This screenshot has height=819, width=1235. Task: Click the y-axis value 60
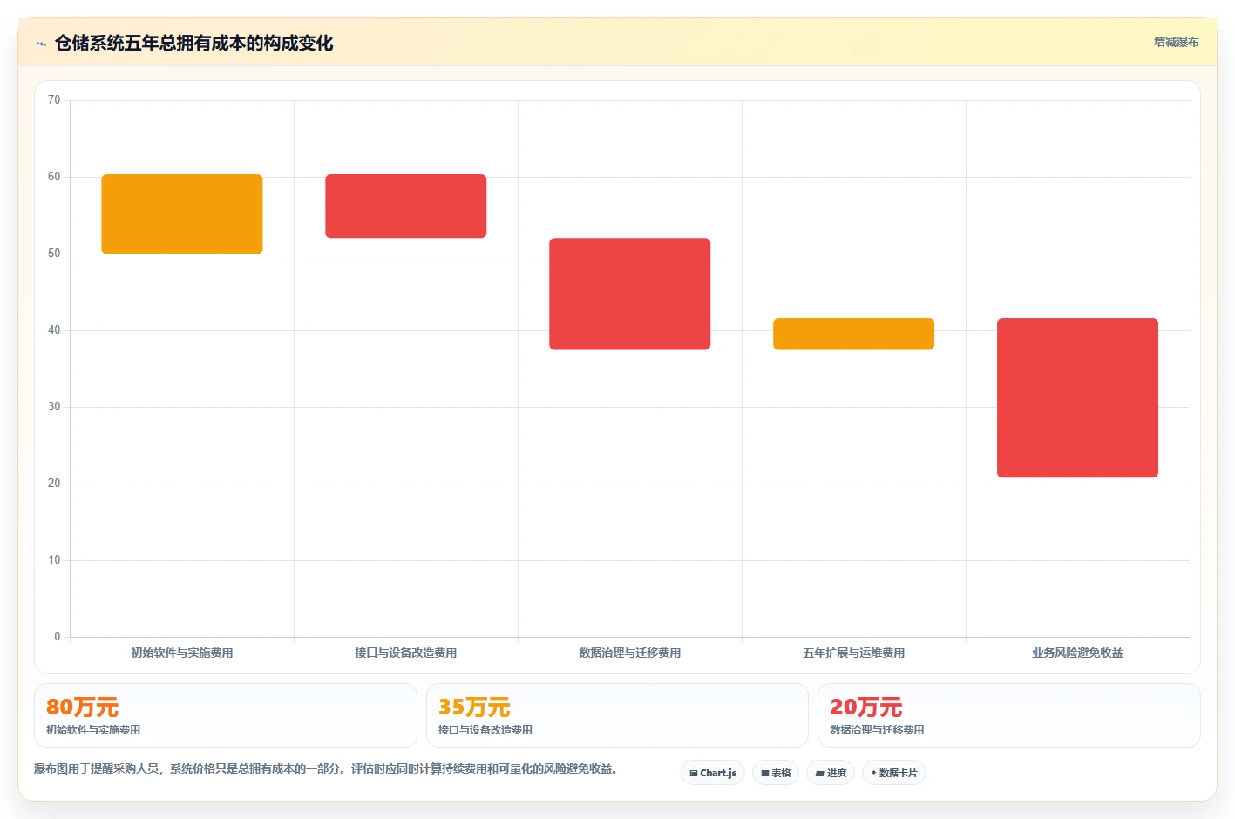click(x=54, y=177)
